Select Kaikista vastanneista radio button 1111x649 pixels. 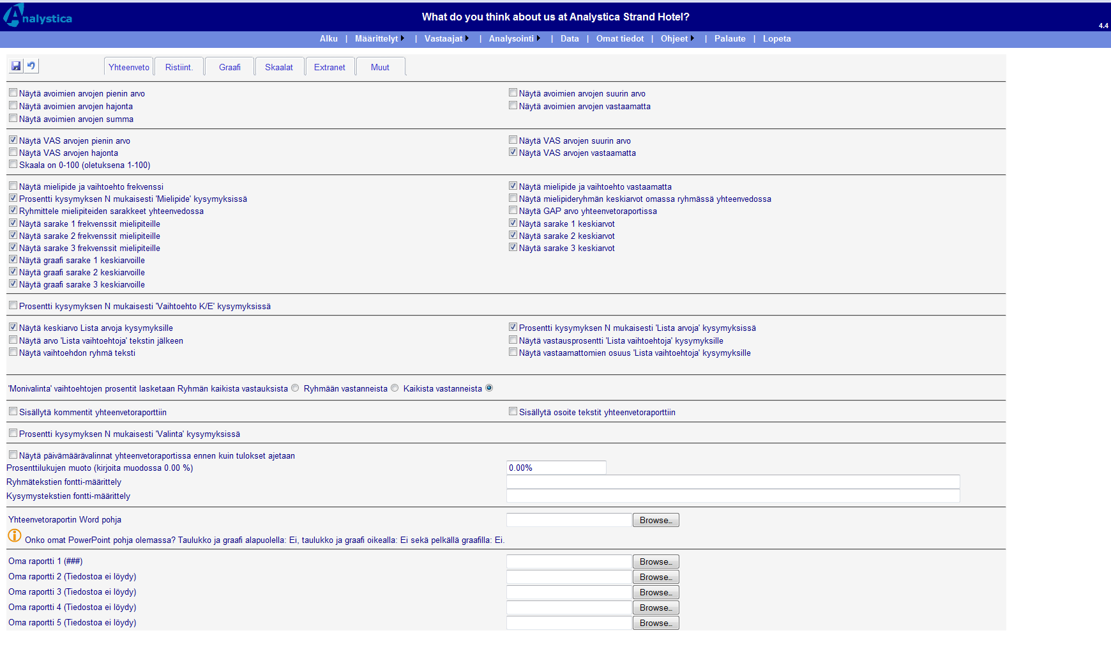[489, 388]
